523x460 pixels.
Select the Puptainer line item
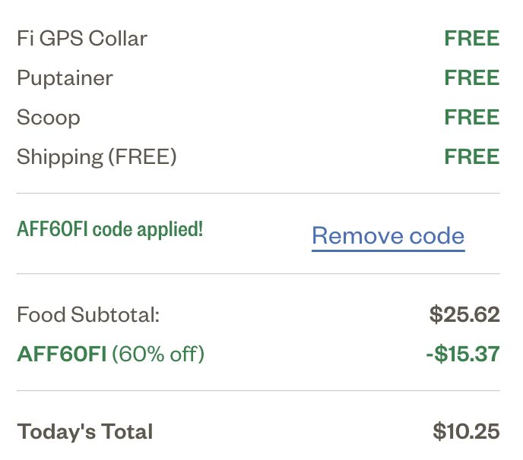coord(65,78)
